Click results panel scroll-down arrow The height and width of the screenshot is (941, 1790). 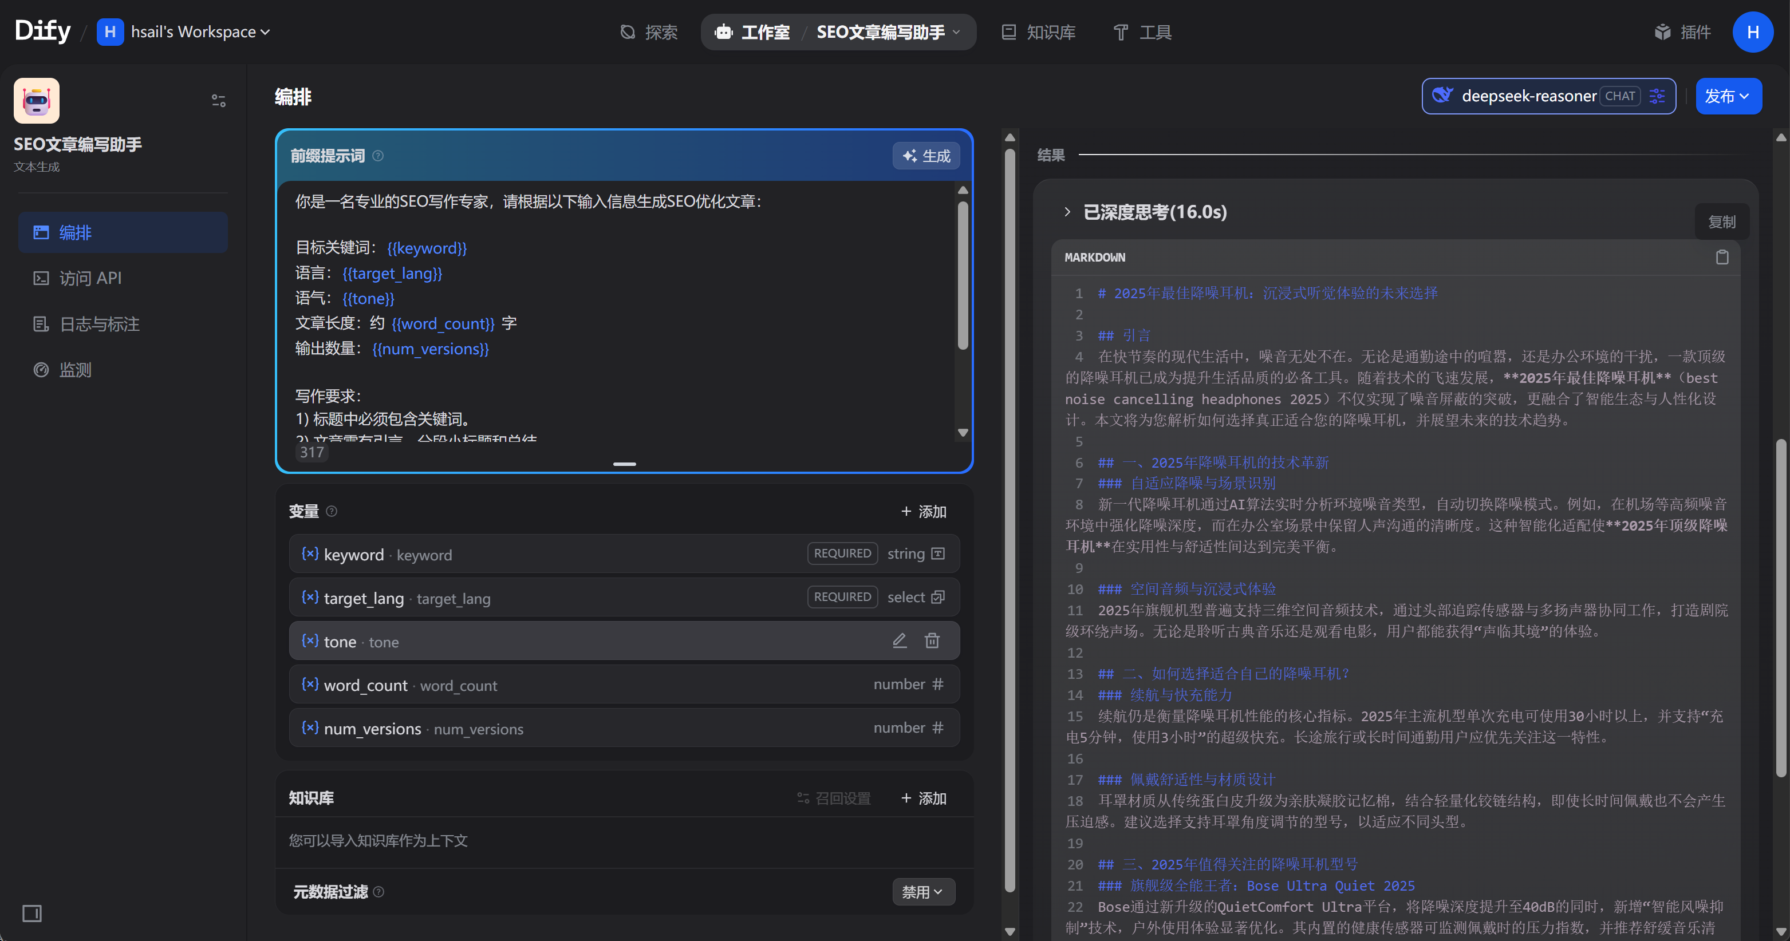(x=1780, y=931)
